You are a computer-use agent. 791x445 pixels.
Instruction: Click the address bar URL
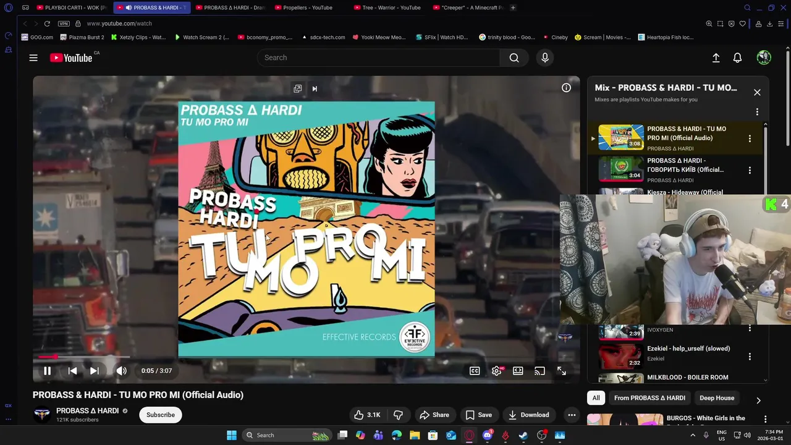pyautogui.click(x=119, y=23)
